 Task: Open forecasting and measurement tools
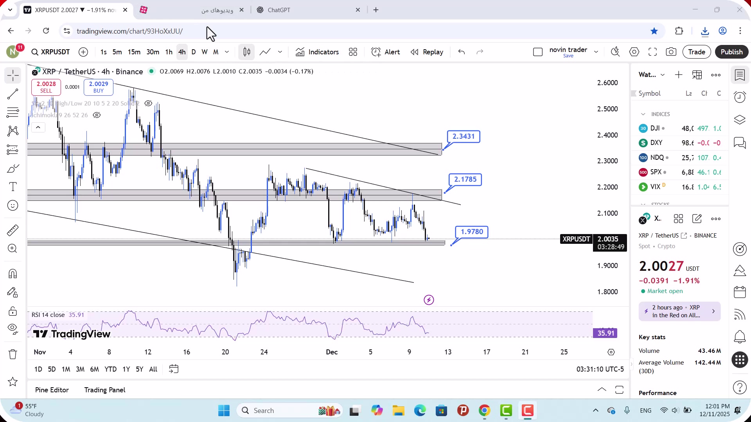coord(13,150)
